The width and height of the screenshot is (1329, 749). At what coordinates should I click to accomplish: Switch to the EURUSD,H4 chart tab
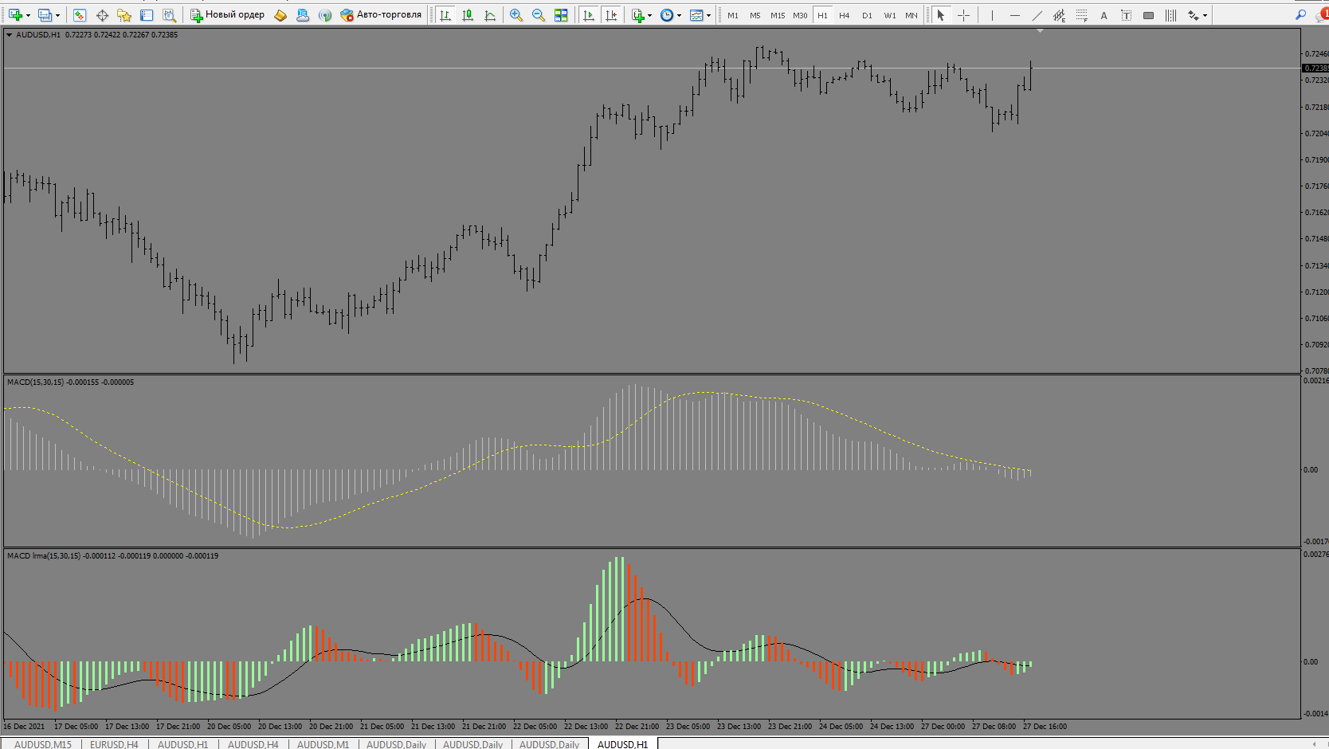pyautogui.click(x=114, y=744)
